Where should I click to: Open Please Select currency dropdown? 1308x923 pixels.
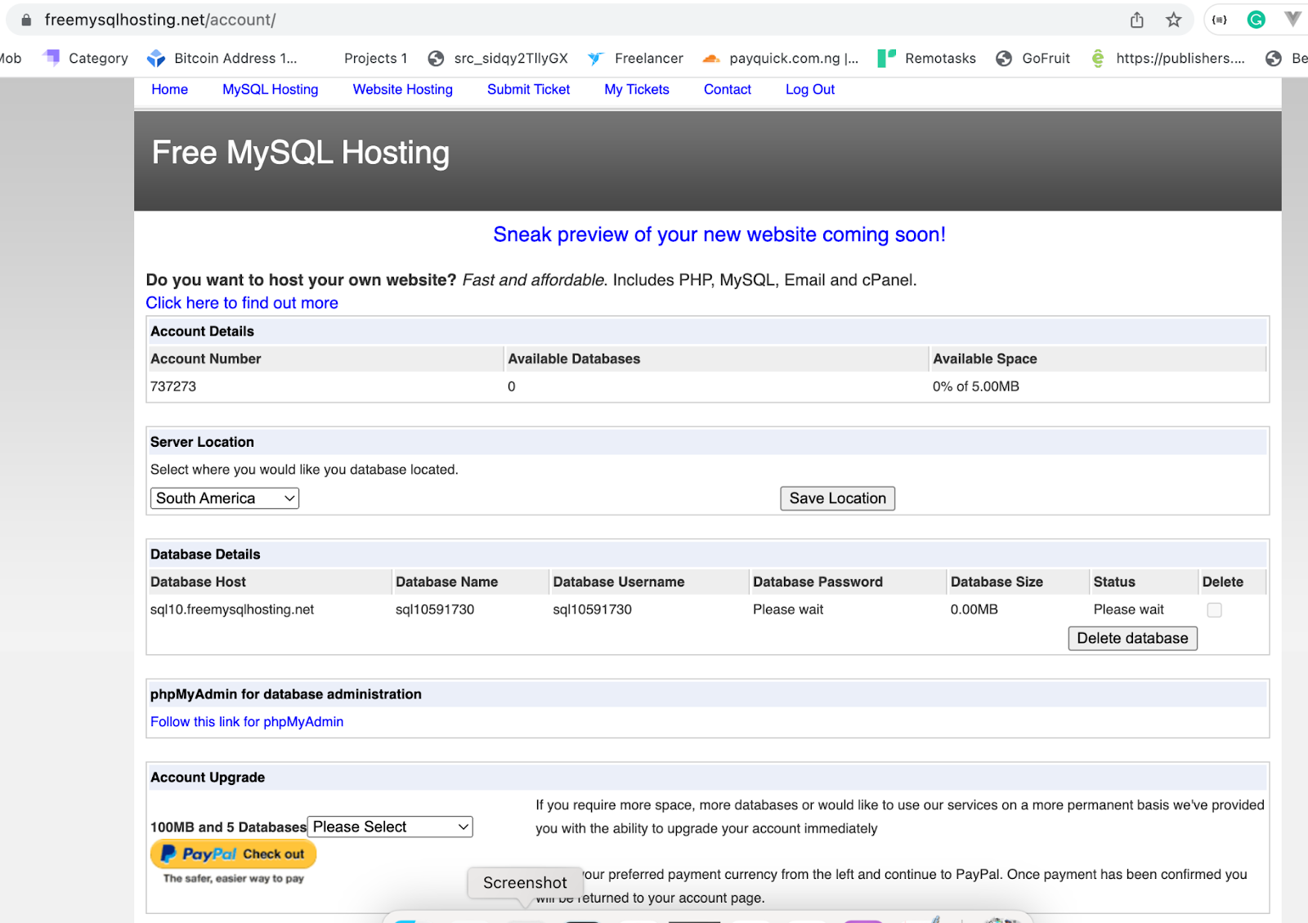point(390,827)
